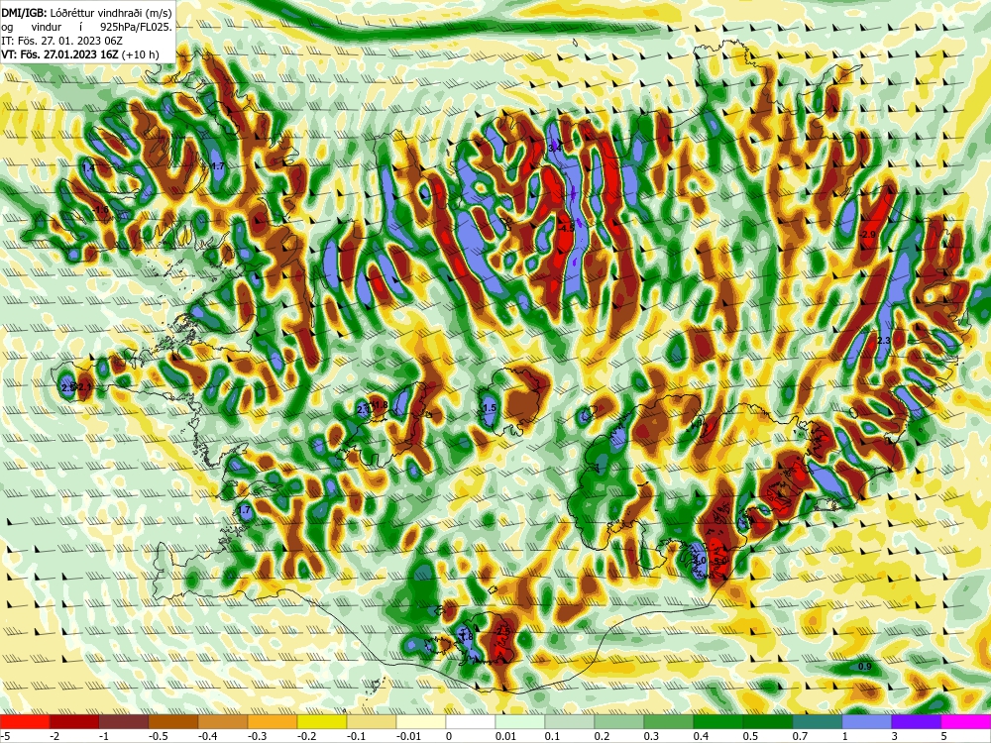Click the "0.7" legend scale value
This screenshot has width=991, height=743.
click(800, 736)
